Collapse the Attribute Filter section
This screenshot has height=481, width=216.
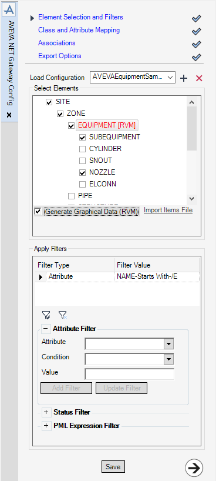(46, 329)
